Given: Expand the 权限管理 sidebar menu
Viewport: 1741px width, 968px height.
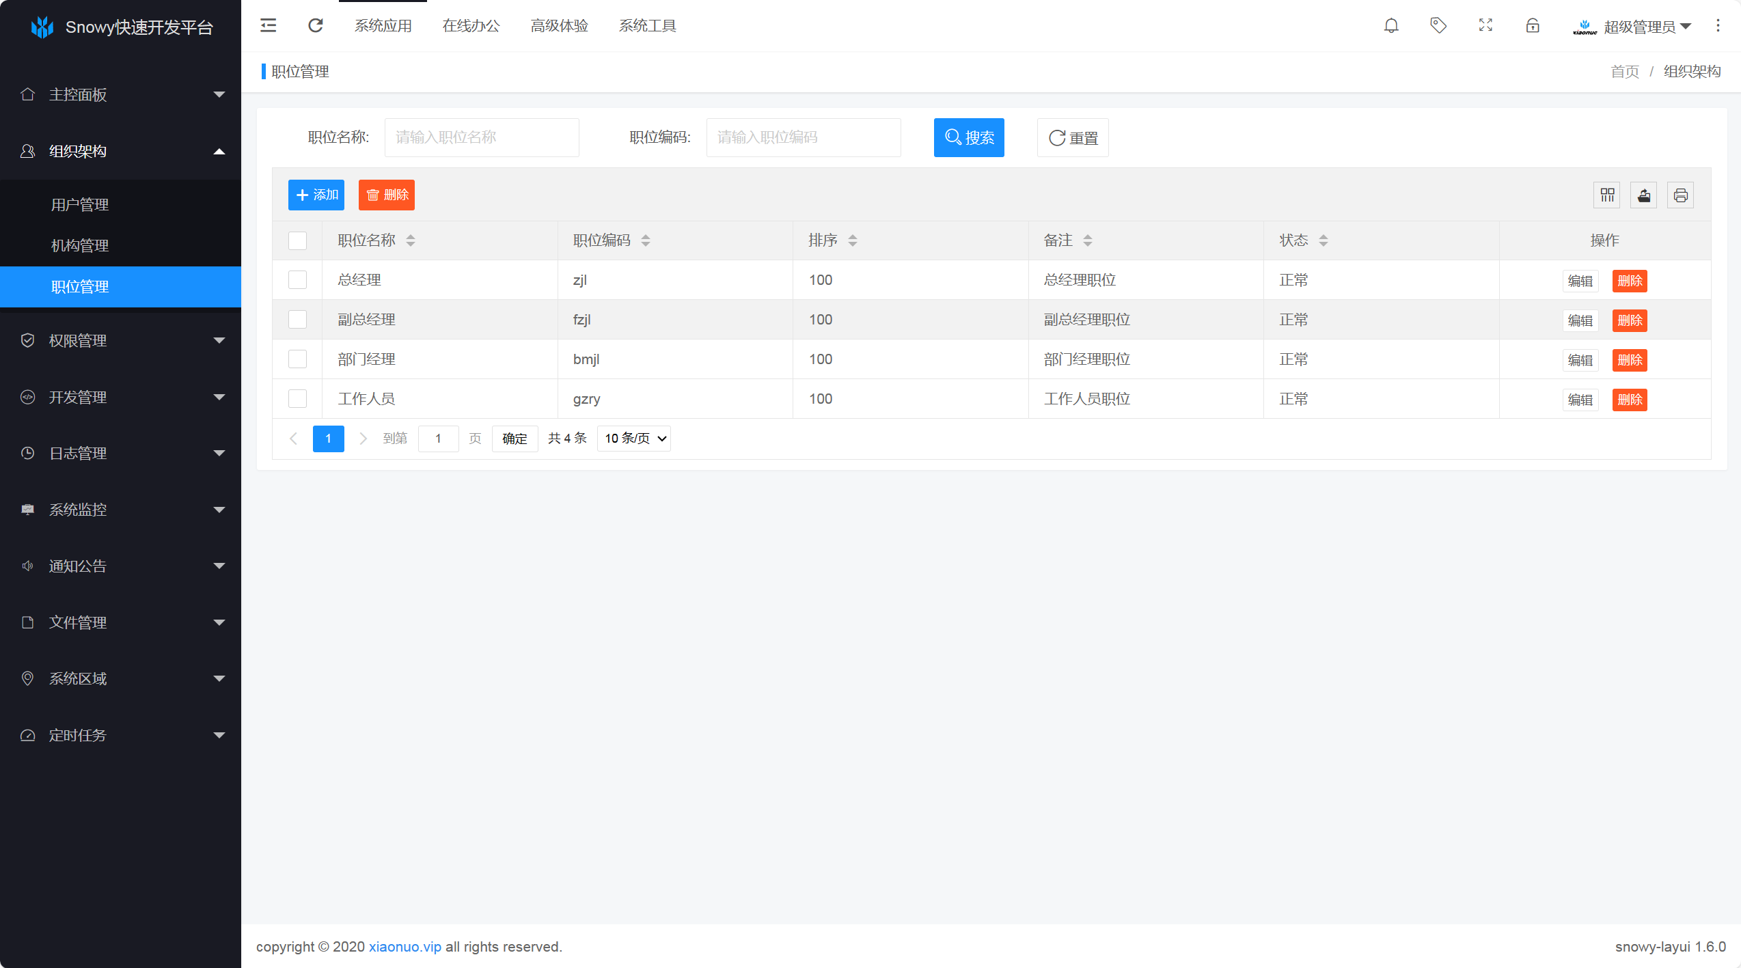Looking at the screenshot, I should pyautogui.click(x=120, y=341).
